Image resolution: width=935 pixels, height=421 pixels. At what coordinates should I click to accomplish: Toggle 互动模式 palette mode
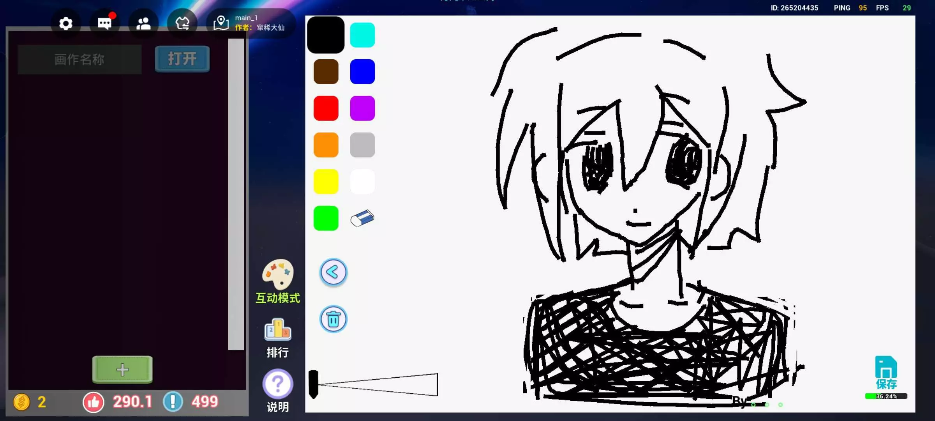pos(277,275)
